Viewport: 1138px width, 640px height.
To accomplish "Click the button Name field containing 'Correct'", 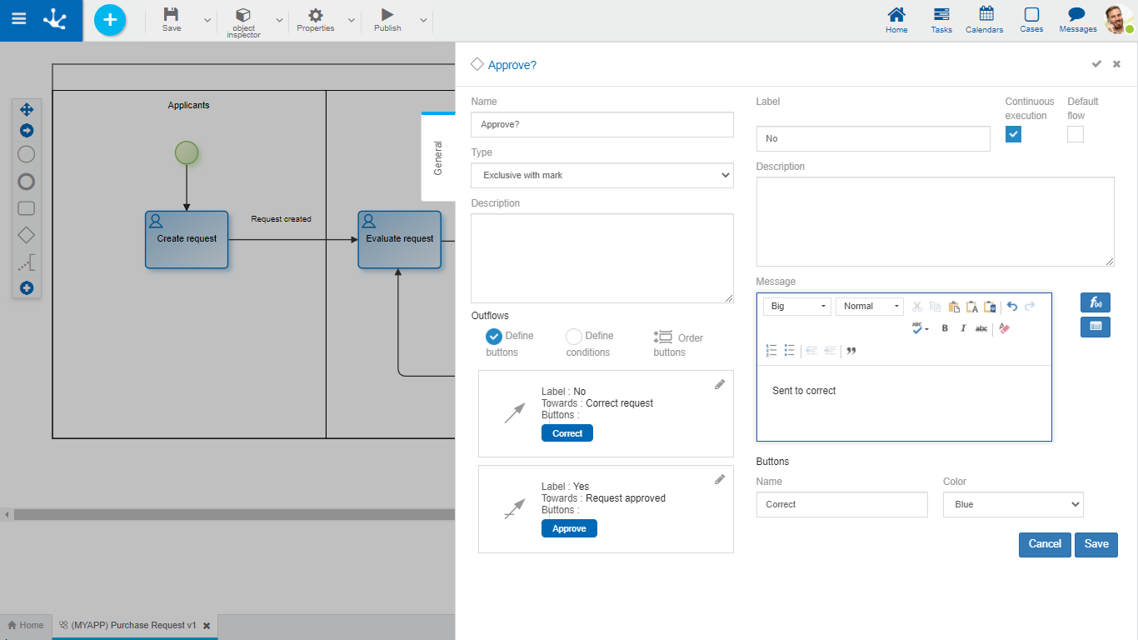I will (841, 504).
